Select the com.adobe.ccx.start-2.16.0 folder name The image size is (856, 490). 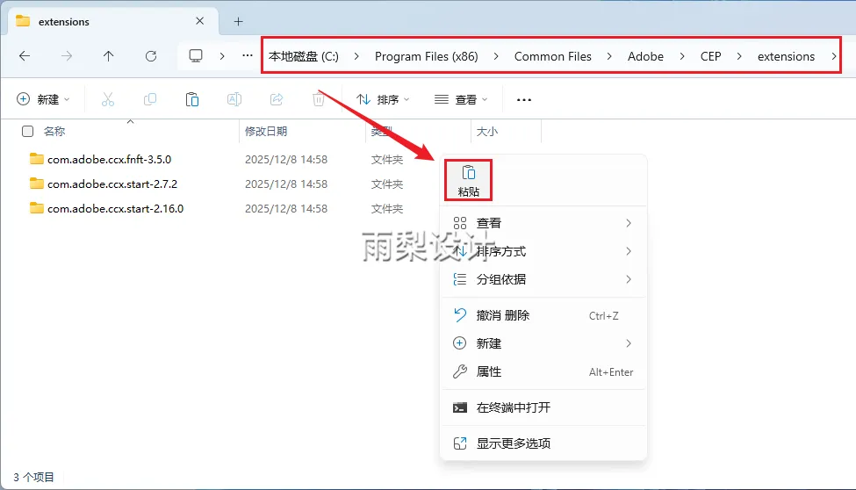coord(115,208)
